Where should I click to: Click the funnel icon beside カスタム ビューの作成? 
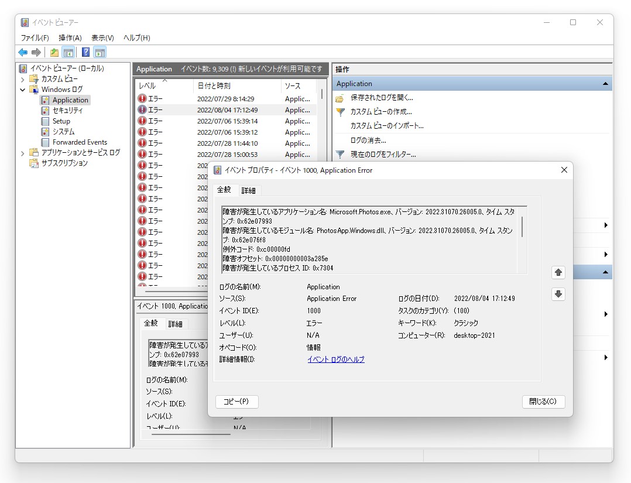(x=340, y=112)
